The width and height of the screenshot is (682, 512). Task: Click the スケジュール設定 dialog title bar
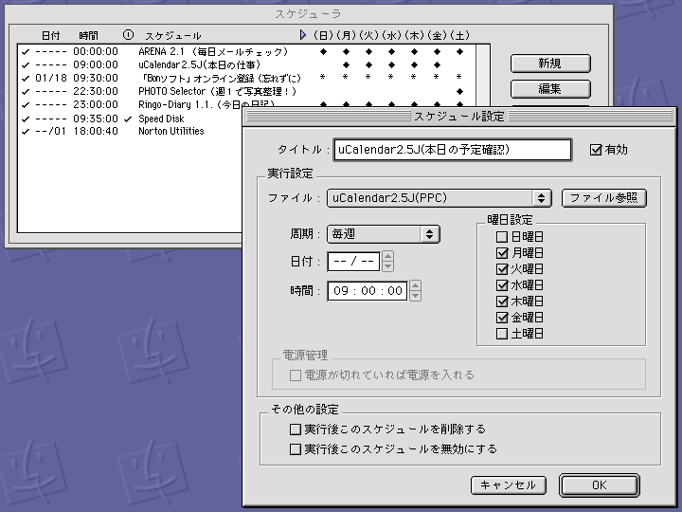459,117
